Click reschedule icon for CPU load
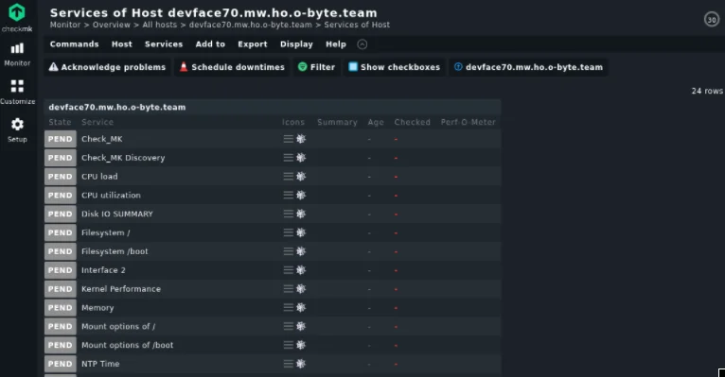 pyautogui.click(x=301, y=177)
